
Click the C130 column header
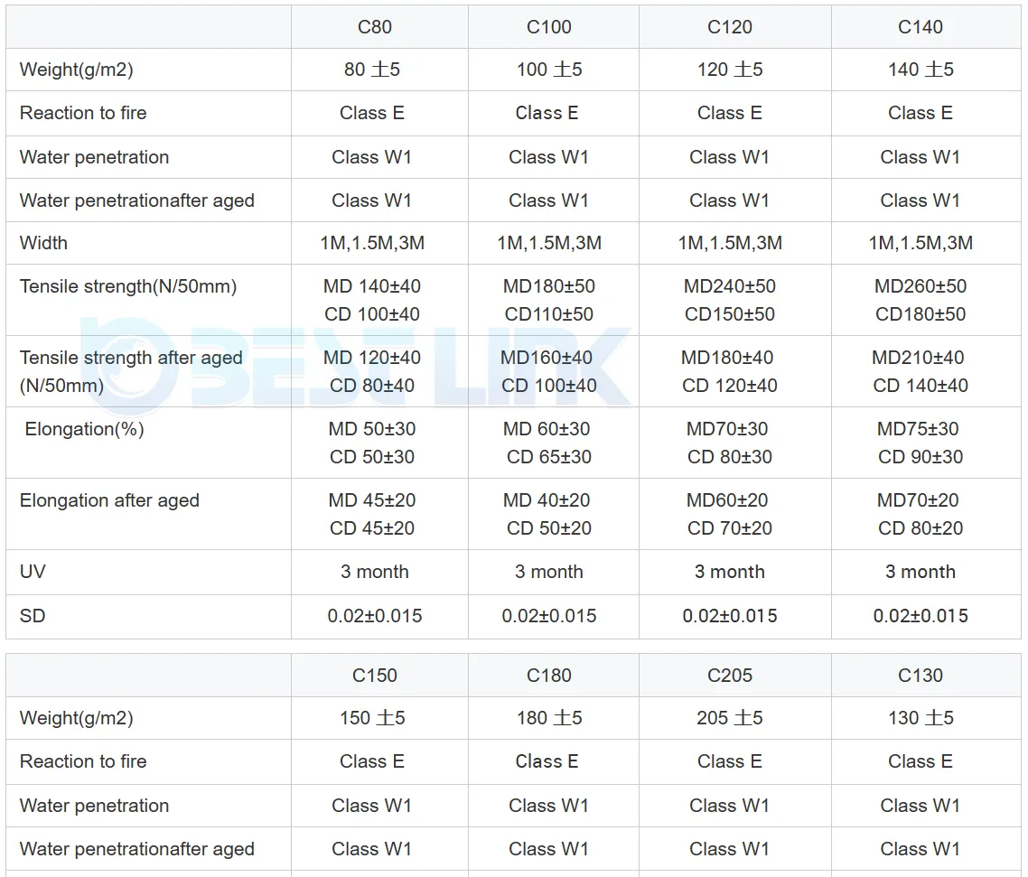[920, 676]
